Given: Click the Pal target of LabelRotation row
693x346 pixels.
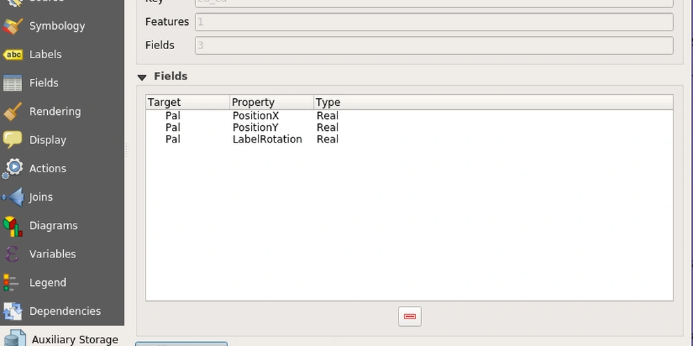Looking at the screenshot, I should (x=173, y=140).
